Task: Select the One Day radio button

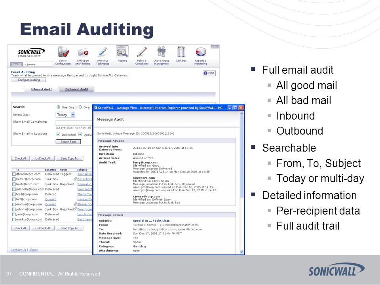Action: click(59, 107)
